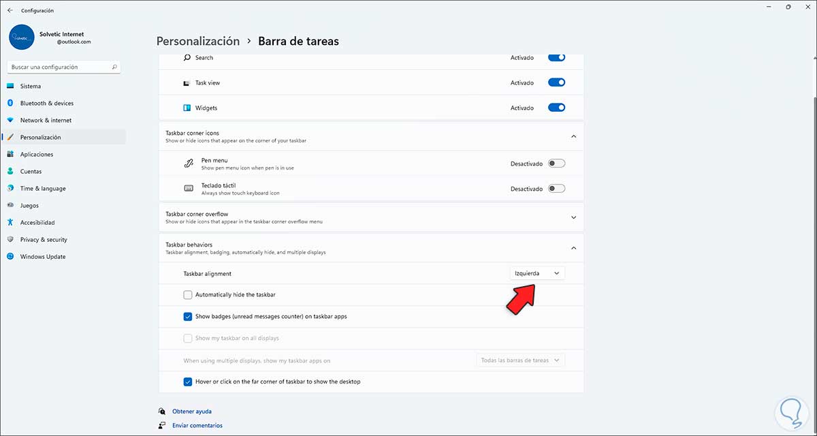The image size is (817, 436).
Task: Open Bluetooth & devices settings
Action: (x=46, y=103)
